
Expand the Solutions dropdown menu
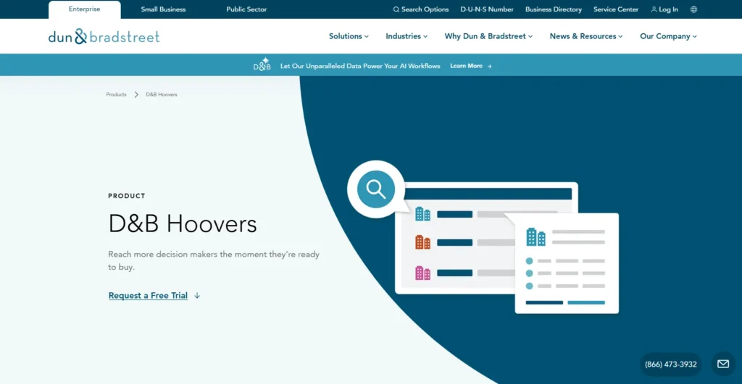click(349, 36)
